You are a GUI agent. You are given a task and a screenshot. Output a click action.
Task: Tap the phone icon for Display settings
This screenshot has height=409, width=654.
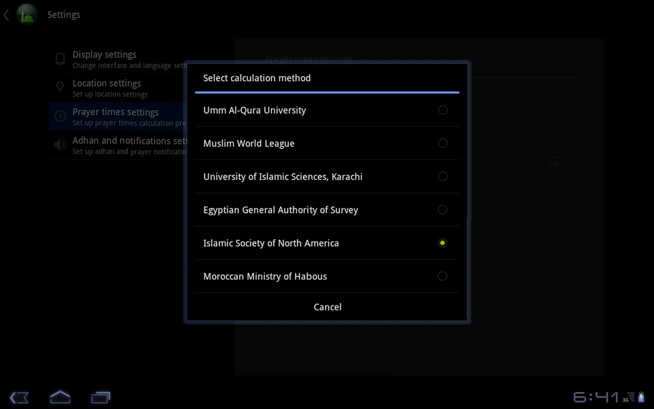(x=60, y=59)
